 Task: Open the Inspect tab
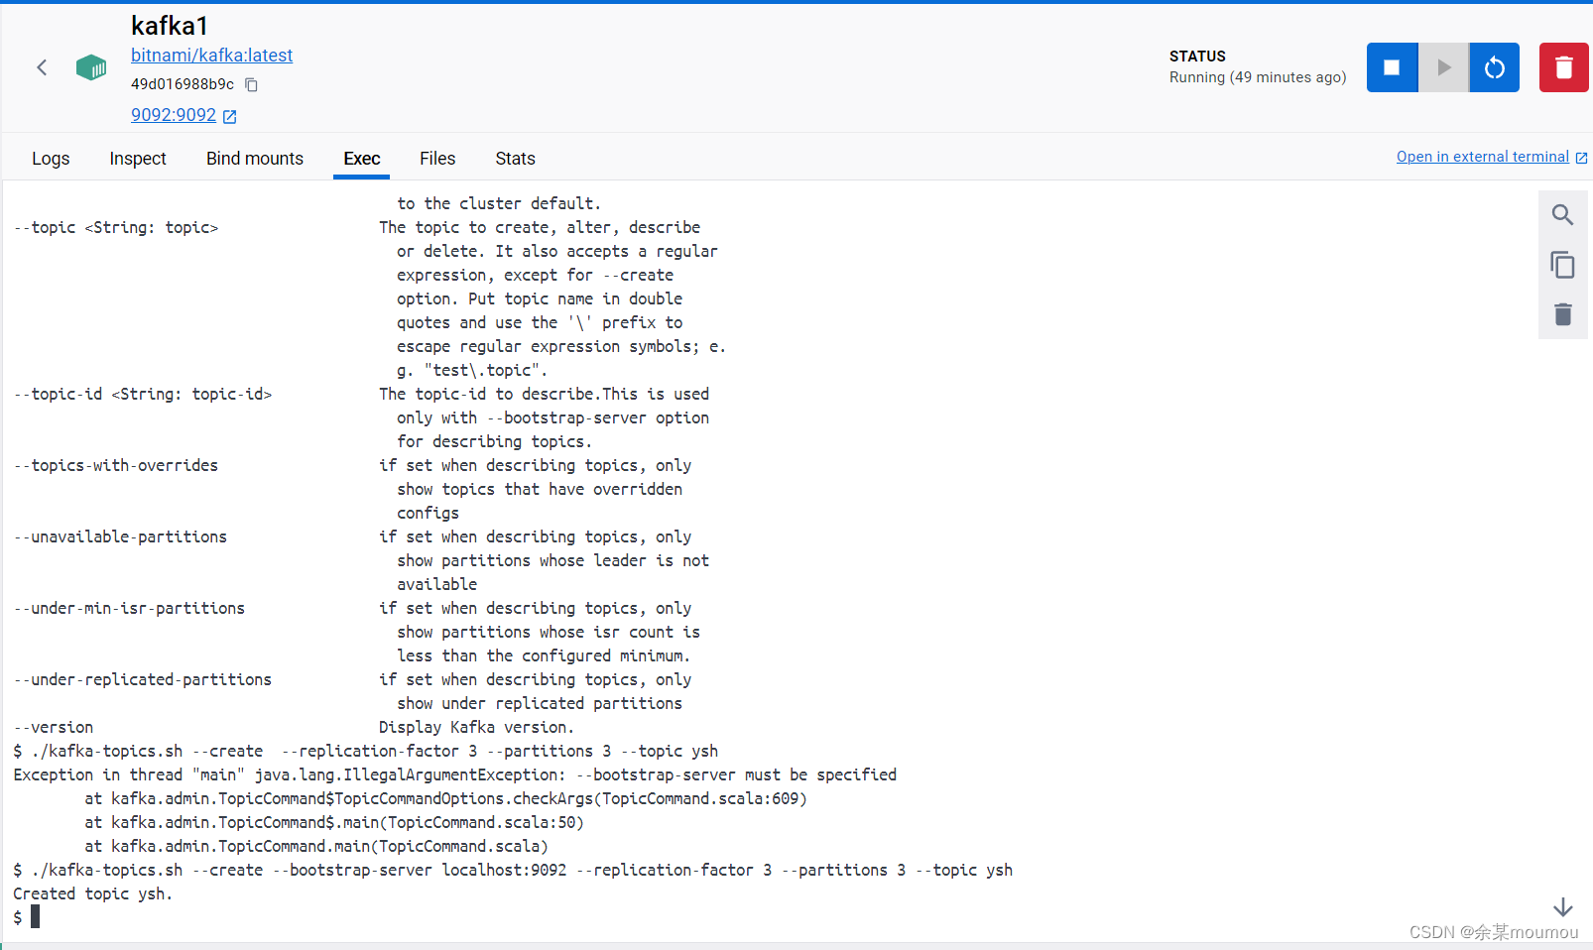point(138,159)
